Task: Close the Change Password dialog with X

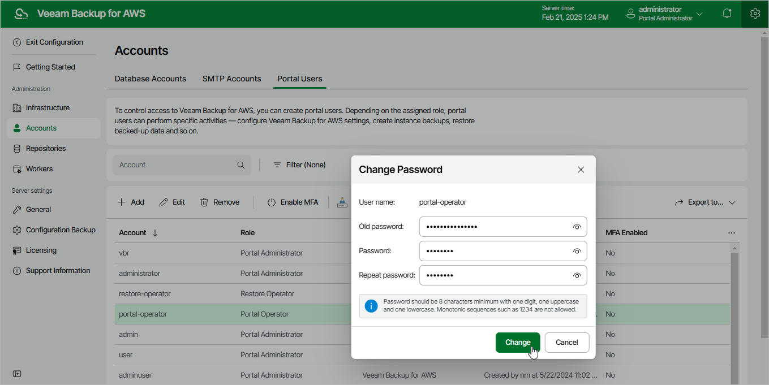Action: pos(581,170)
